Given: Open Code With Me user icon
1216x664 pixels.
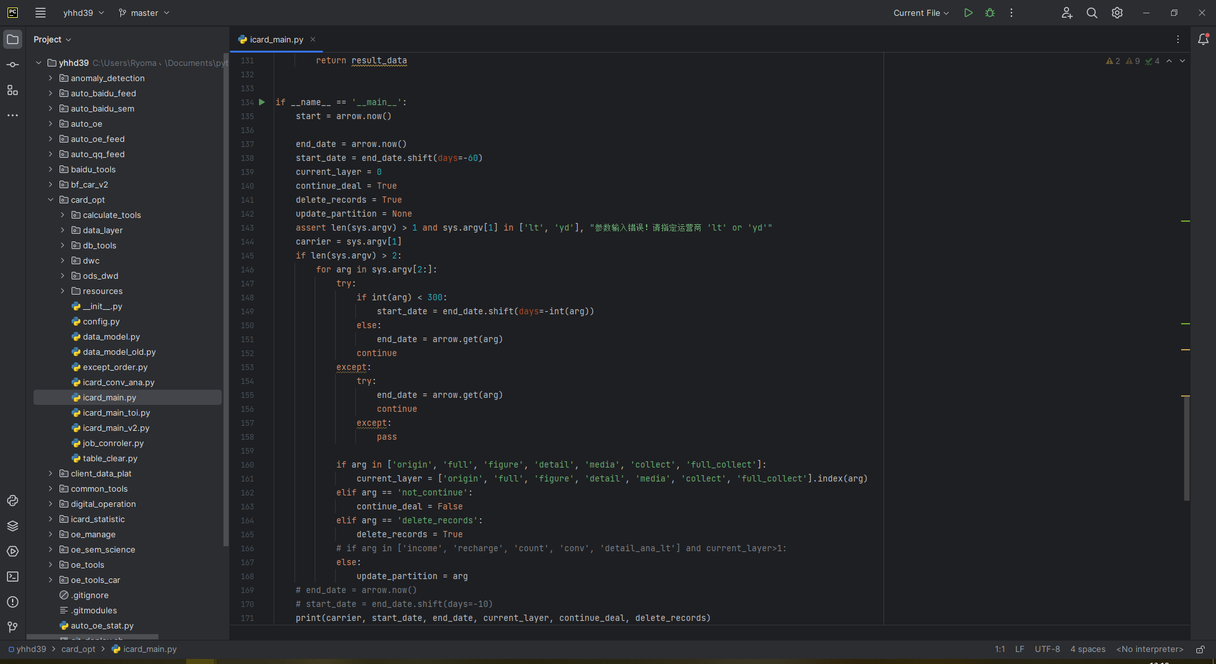Looking at the screenshot, I should pos(1067,13).
